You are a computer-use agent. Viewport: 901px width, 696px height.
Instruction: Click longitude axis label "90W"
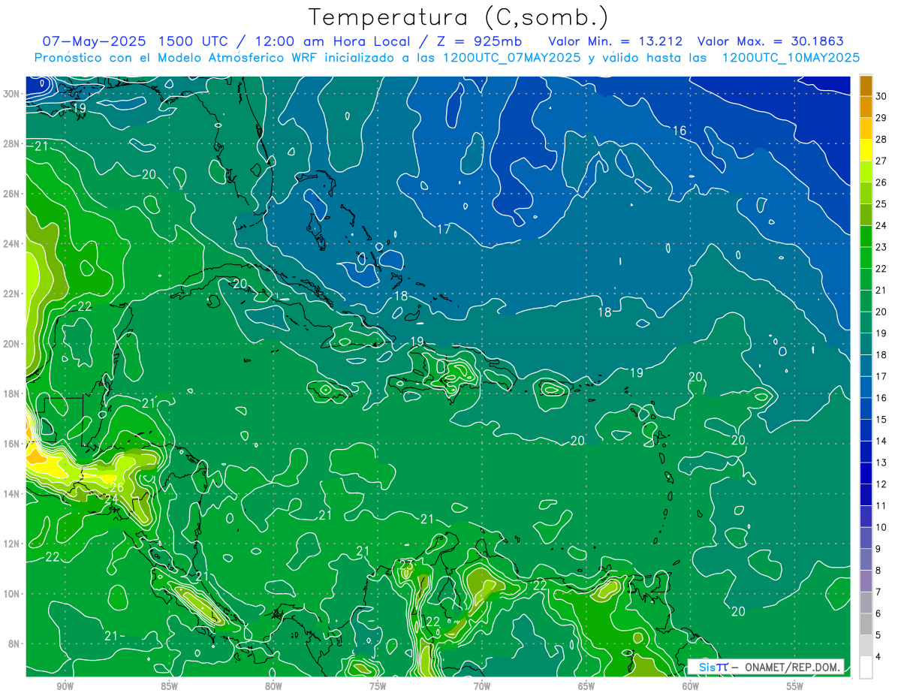pos(65,686)
